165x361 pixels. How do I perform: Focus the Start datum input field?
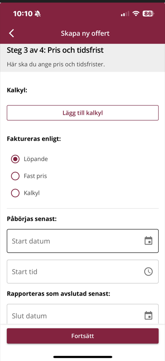tap(82, 241)
